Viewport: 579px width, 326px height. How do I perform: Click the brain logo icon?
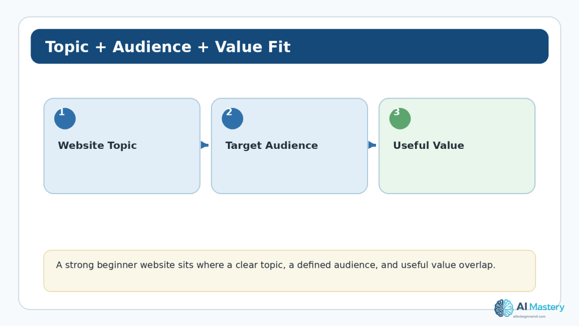click(504, 308)
